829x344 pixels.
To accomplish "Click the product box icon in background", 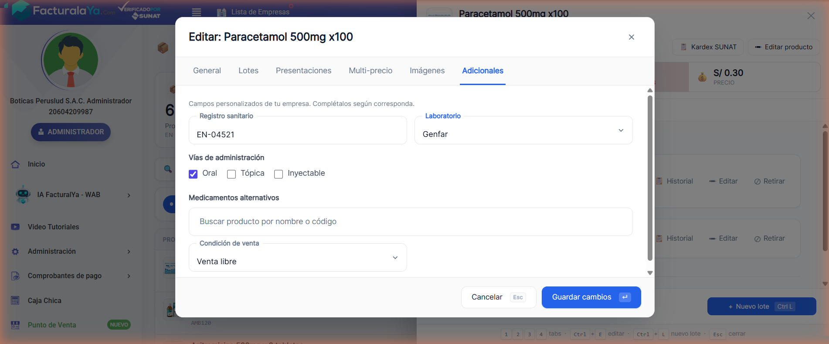I will (x=163, y=47).
